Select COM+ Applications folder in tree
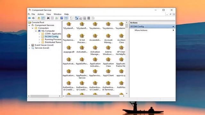 point(53,34)
